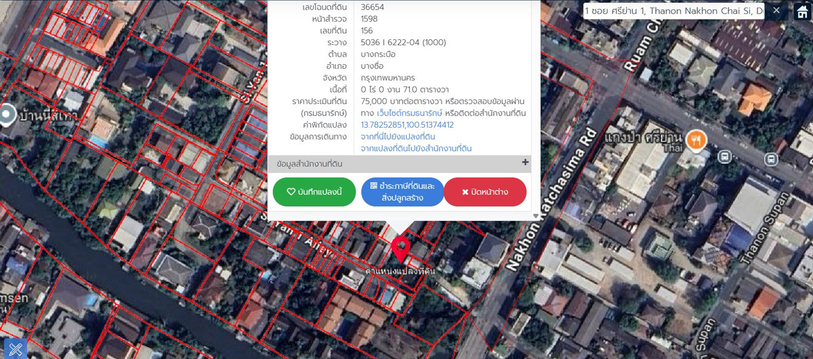Viewport: 813px width, 359px height.
Task: Click the home icon at top right
Action: (x=801, y=11)
